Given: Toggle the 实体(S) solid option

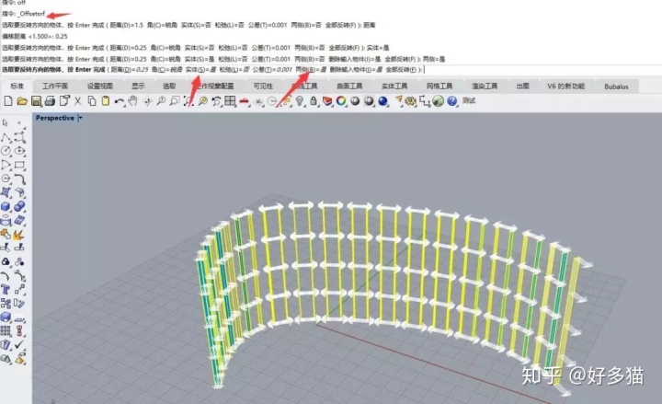Looking at the screenshot, I should pyautogui.click(x=200, y=69).
